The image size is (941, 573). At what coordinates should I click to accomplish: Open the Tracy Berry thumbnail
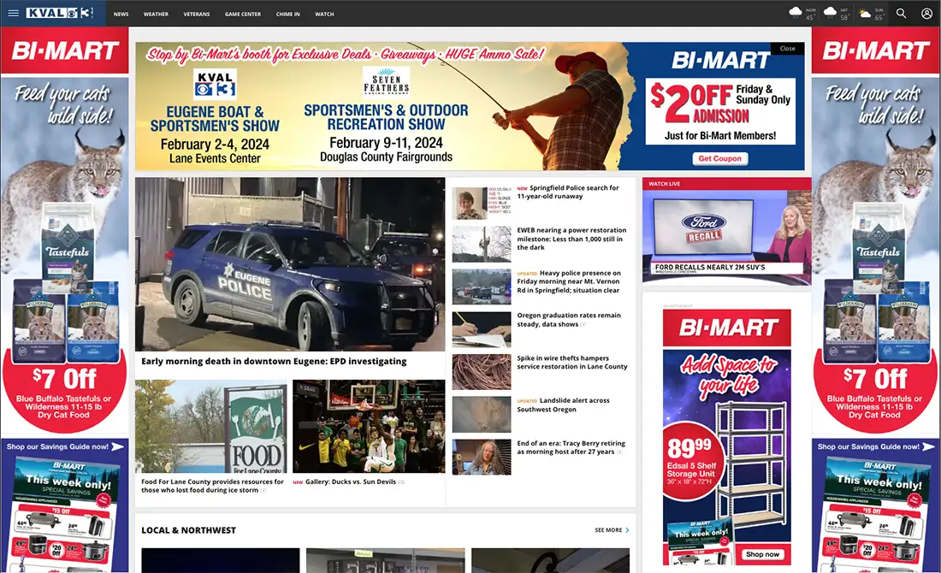482,458
